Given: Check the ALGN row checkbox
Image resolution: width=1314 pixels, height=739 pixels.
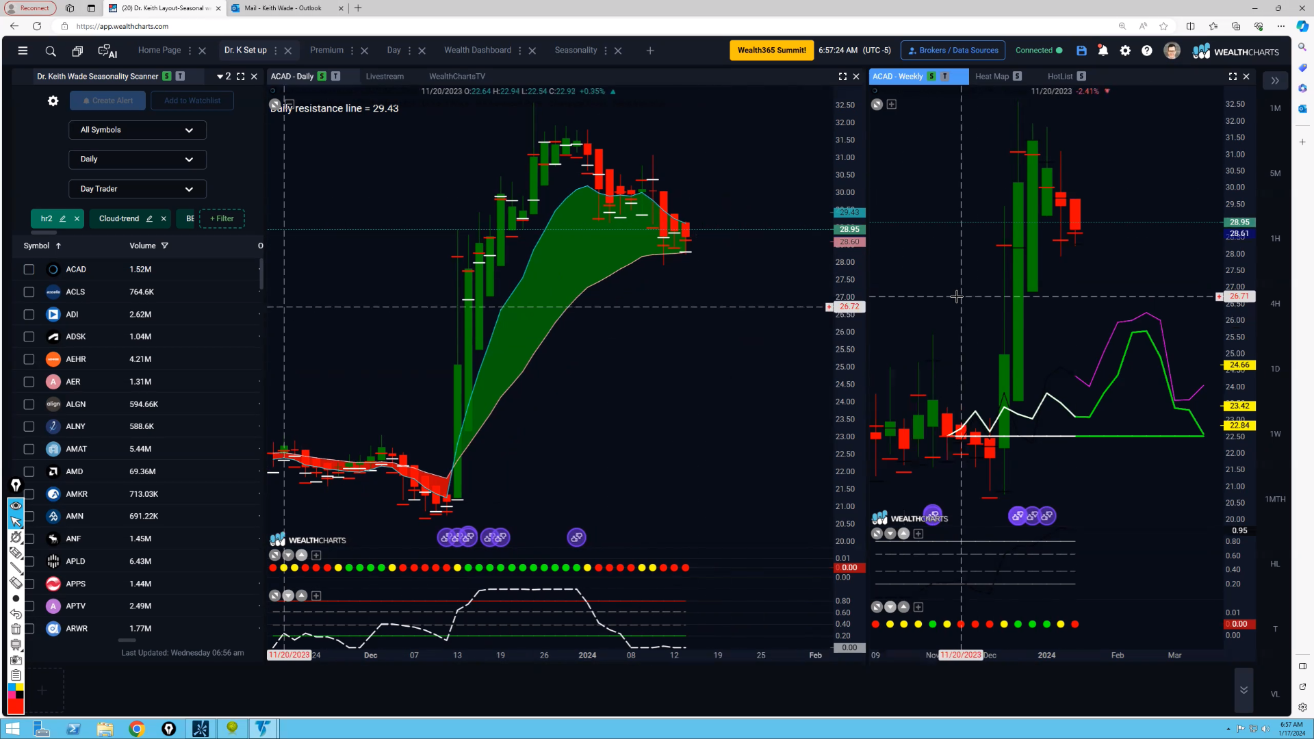Looking at the screenshot, I should point(29,404).
